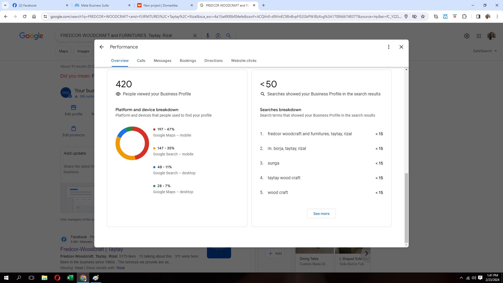Click the Google search magnifier icon
Image resolution: width=503 pixels, height=283 pixels.
229,36
